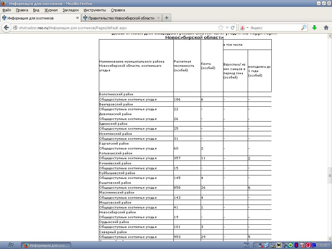The width and height of the screenshot is (332, 249).
Task: Open the Закладки menu
Action: coord(70,10)
